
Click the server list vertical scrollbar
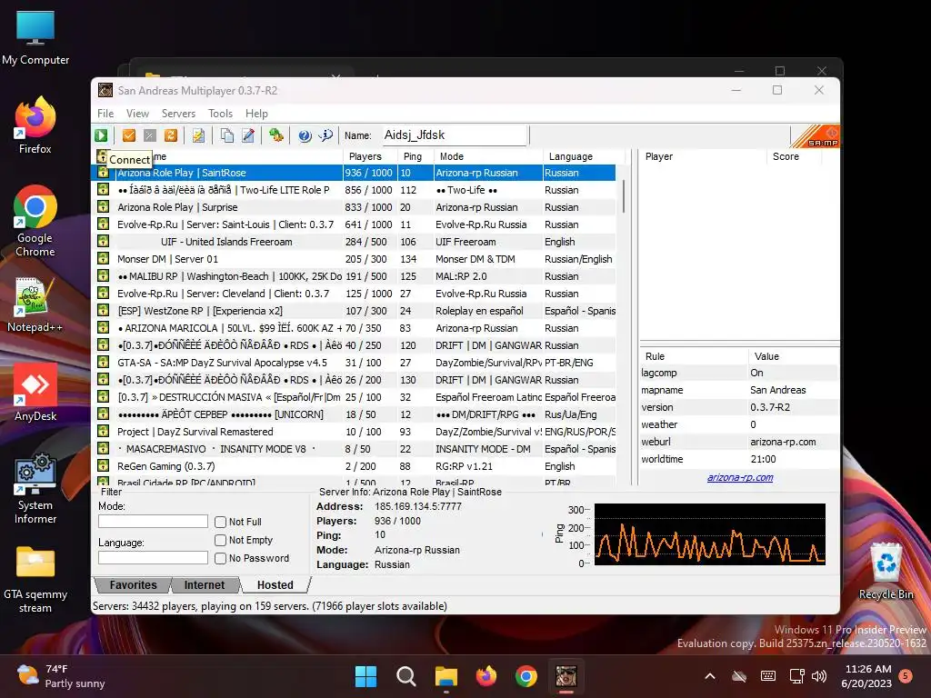[624, 196]
